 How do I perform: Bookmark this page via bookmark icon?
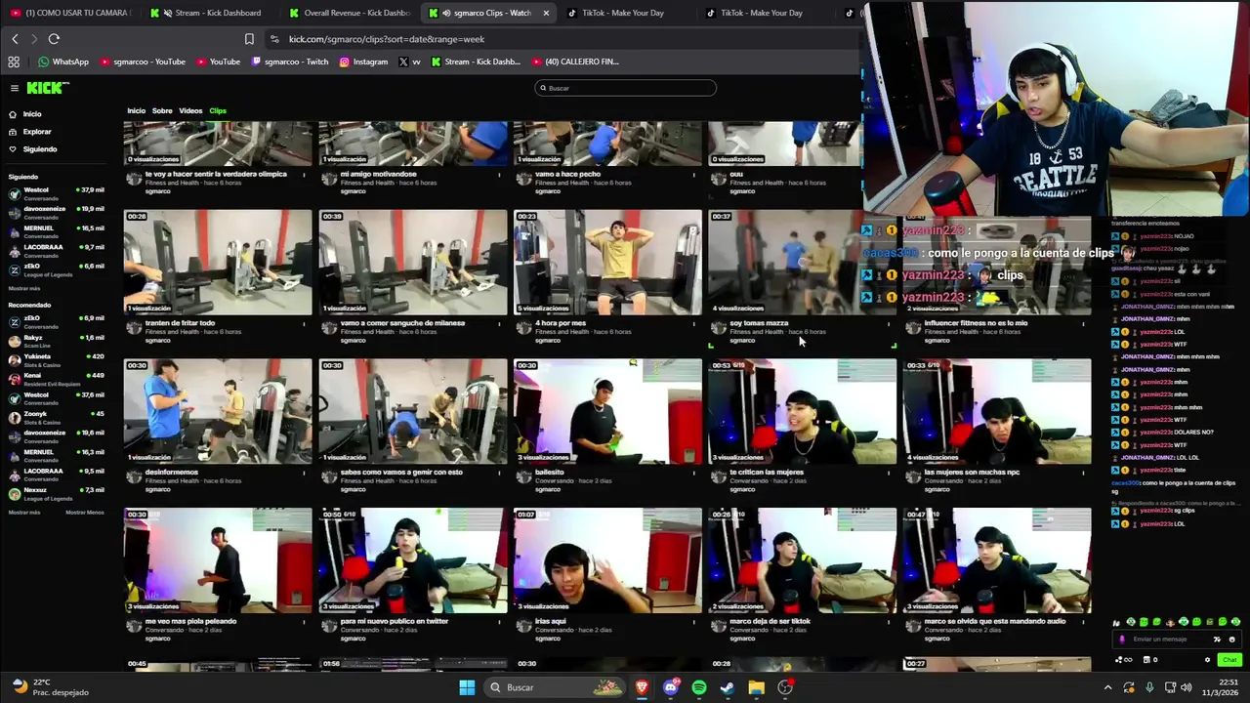[249, 39]
